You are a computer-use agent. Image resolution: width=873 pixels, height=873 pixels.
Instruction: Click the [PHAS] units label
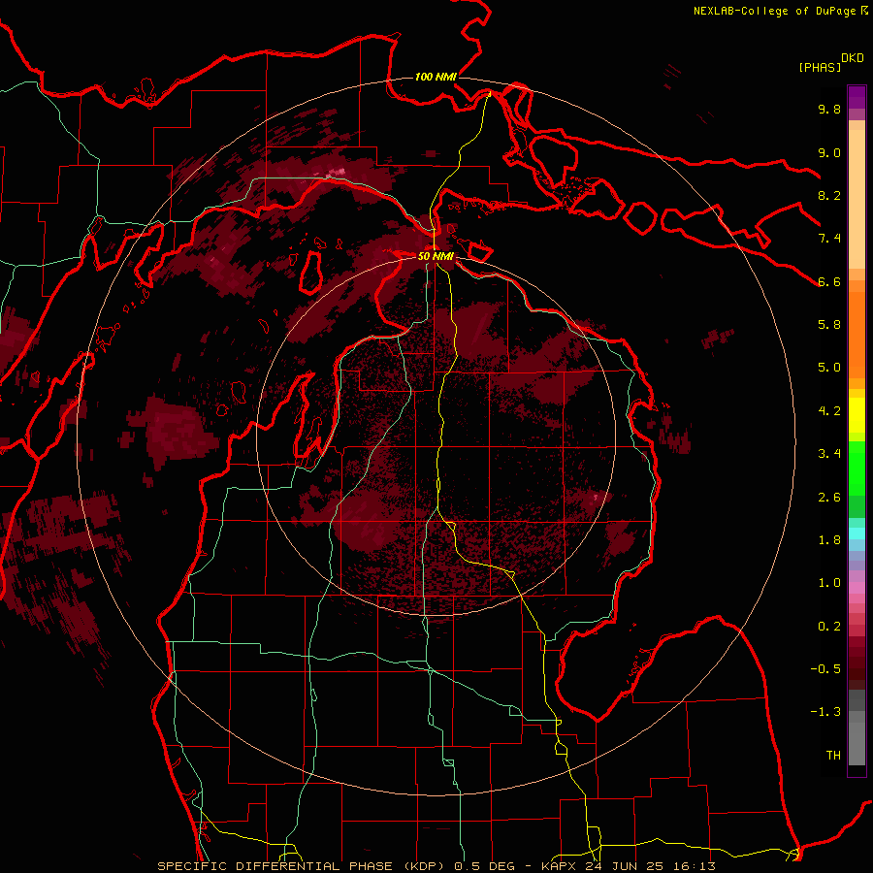[x=820, y=68]
